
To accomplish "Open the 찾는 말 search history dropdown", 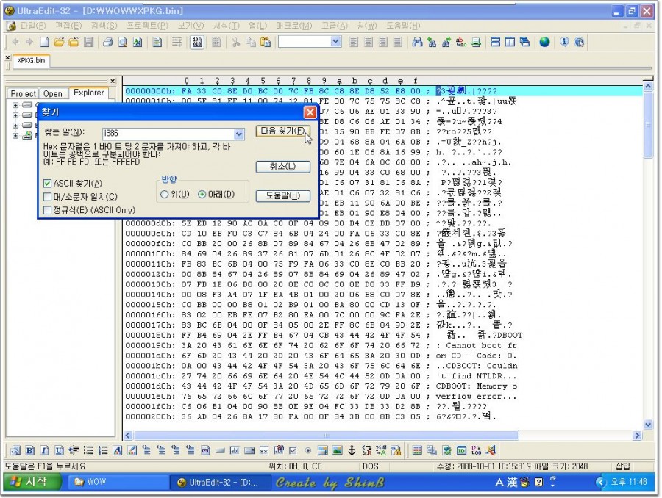I will (x=239, y=134).
